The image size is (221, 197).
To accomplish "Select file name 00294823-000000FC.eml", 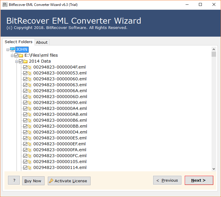I will pos(60,156).
